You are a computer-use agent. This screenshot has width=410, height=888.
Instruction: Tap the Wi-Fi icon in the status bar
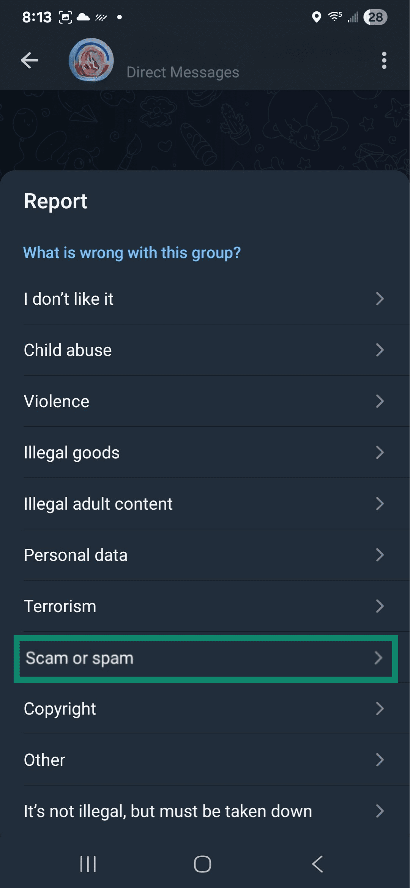[334, 17]
